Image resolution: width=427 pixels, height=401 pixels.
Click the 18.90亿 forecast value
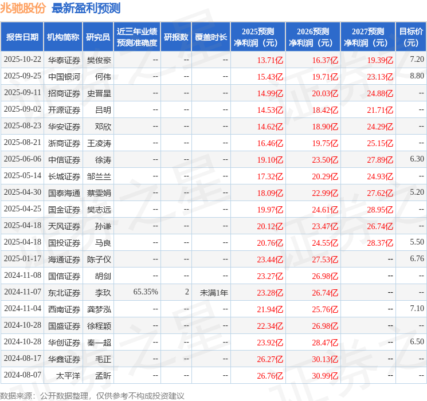(x=325, y=127)
